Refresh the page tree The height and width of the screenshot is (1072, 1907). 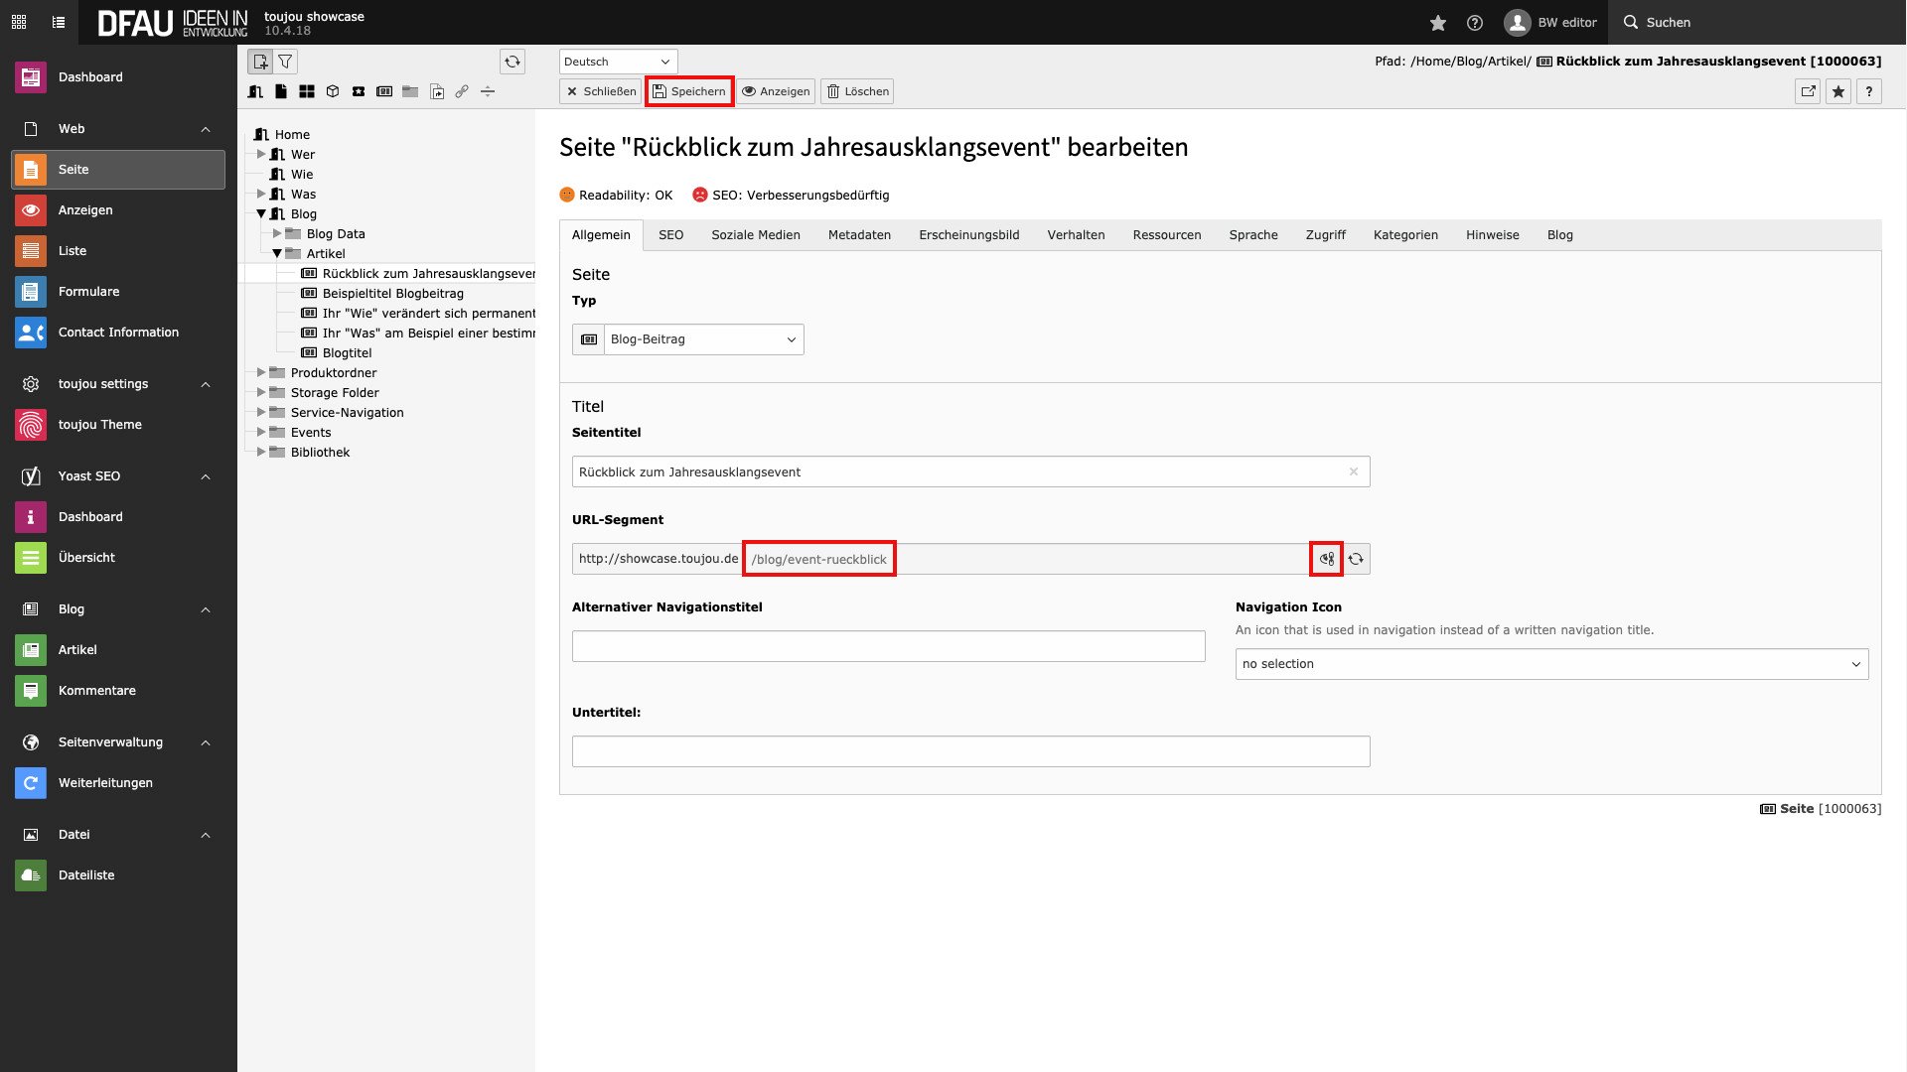513,62
